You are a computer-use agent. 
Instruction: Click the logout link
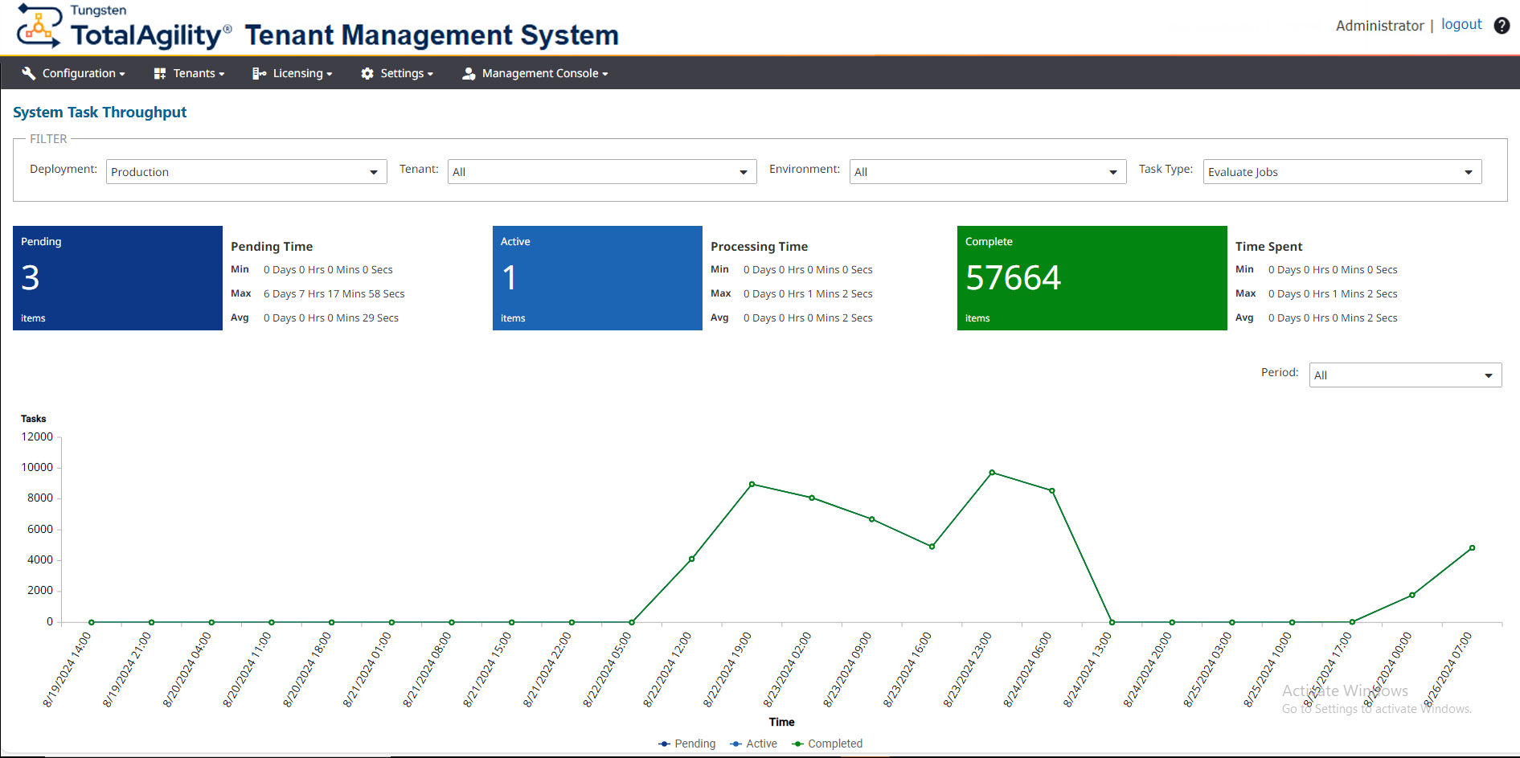(x=1462, y=25)
